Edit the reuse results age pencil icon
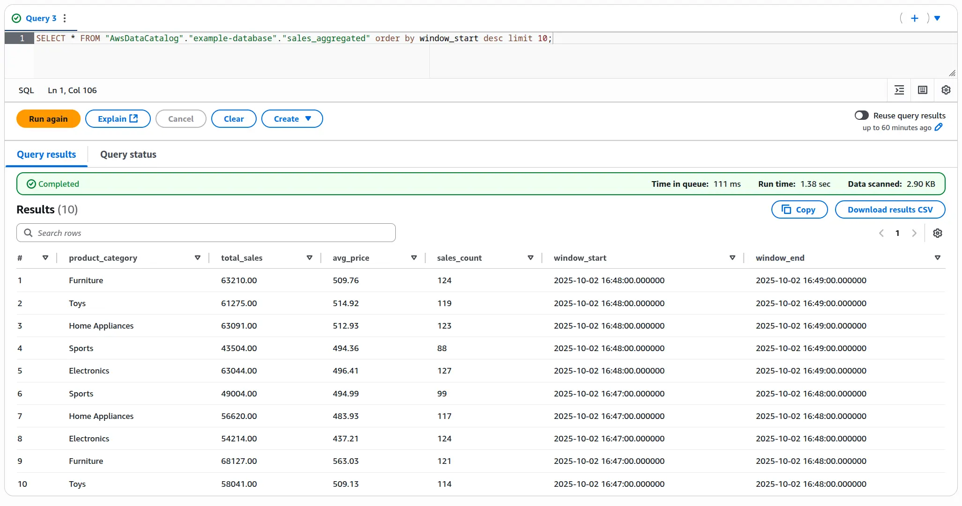This screenshot has width=962, height=506. 938,127
